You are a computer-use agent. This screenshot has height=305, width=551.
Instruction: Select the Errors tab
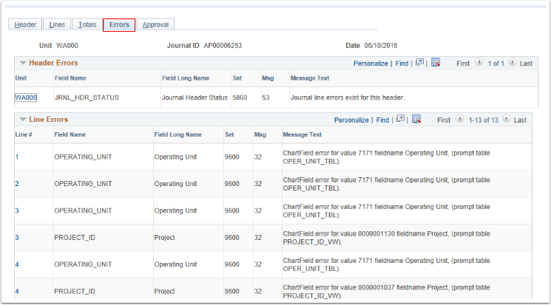point(119,24)
